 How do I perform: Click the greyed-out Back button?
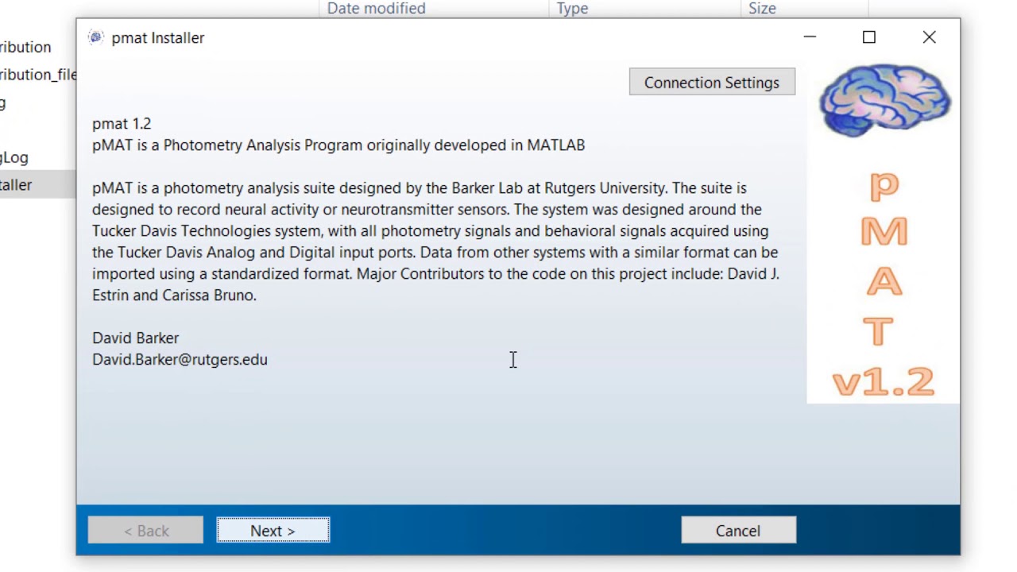(x=146, y=531)
